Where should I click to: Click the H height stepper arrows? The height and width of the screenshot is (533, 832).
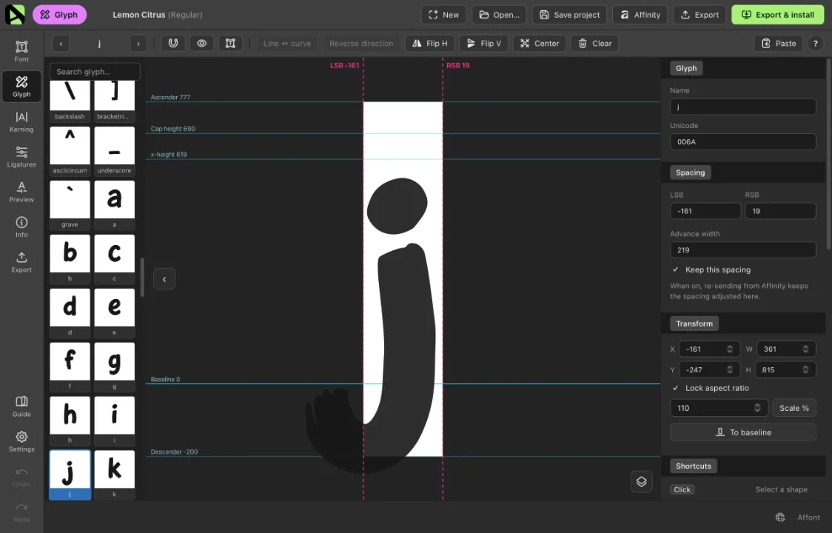point(805,369)
